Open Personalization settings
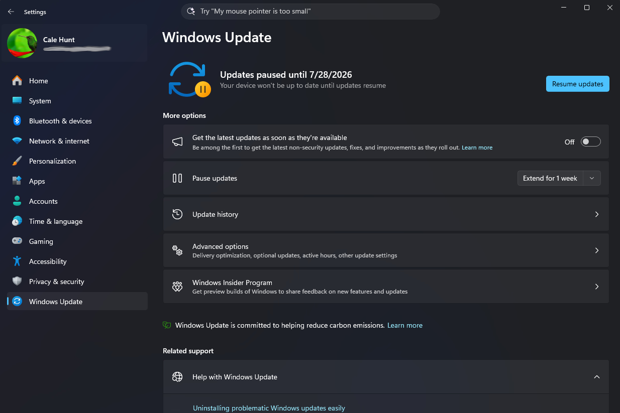Screen dimensions: 620x413 click(x=77, y=161)
